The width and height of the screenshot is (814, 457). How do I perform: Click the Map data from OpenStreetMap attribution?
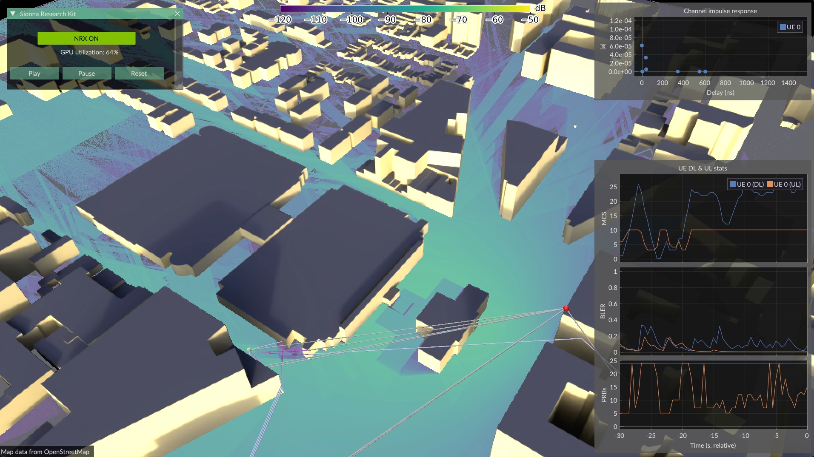pos(46,451)
